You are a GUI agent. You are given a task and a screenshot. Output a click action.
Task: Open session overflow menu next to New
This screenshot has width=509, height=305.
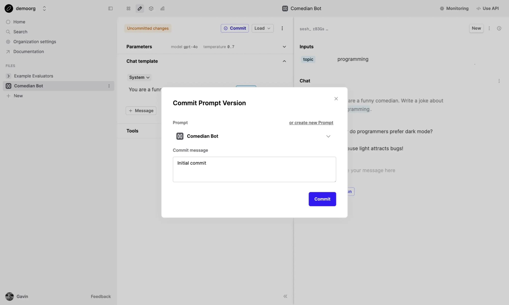[x=489, y=28]
